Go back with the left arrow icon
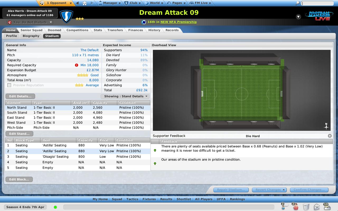The height and width of the screenshot is (211, 338). click(77, 3)
